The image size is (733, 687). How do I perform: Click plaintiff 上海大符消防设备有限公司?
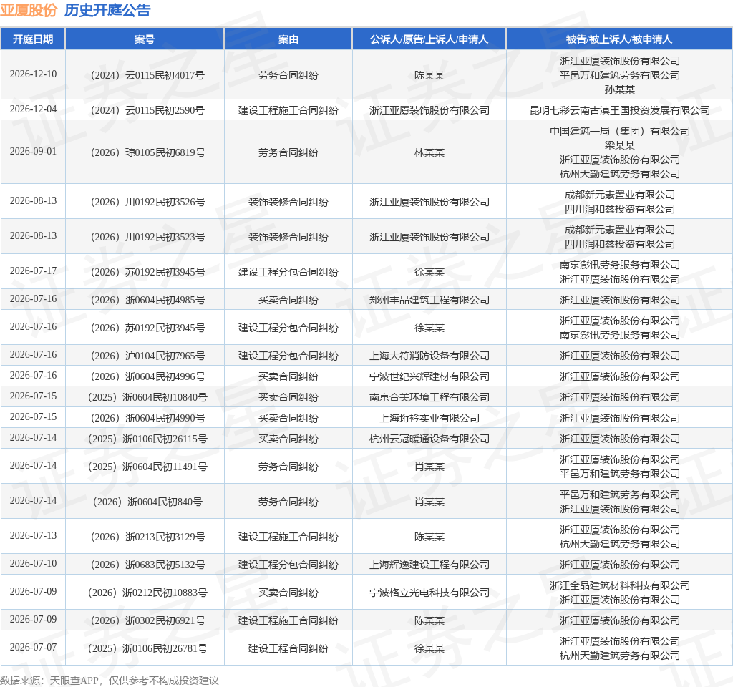point(429,356)
